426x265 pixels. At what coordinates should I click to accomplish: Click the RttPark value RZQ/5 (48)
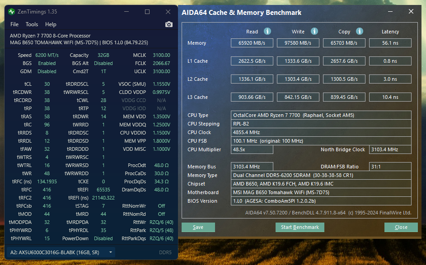161,230
